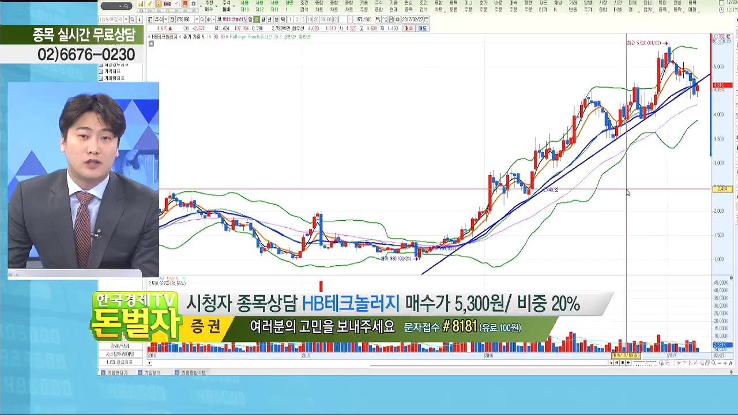The image size is (738, 415).
Task: Click the settings gear icon in top toolbar
Action: pos(193,4)
